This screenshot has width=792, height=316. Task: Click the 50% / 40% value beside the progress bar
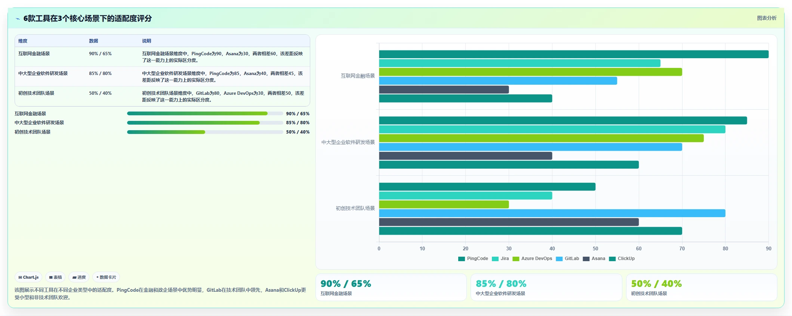[298, 132]
